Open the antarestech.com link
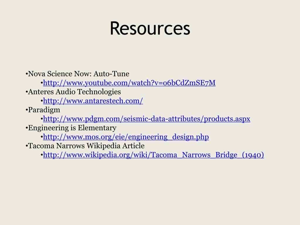 tap(93, 101)
